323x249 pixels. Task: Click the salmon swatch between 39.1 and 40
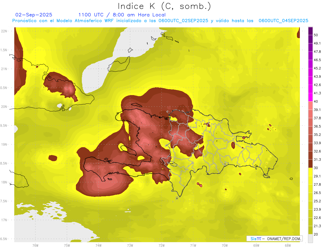(x=310, y=106)
